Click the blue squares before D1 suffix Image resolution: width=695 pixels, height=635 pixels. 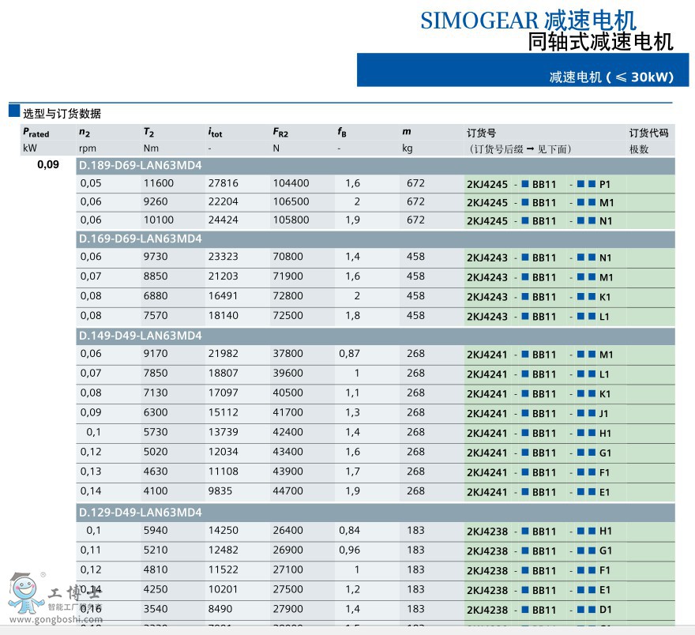[x=585, y=610]
